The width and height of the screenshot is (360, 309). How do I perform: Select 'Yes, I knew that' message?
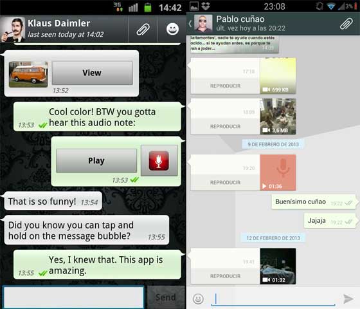[97, 265]
